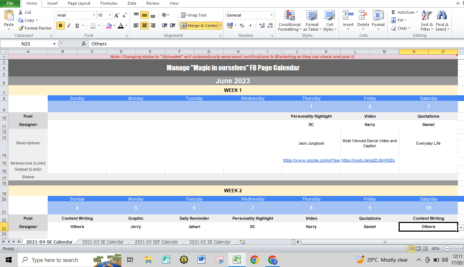The image size is (464, 267).
Task: Toggle Italic formatting
Action: pyautogui.click(x=69, y=26)
